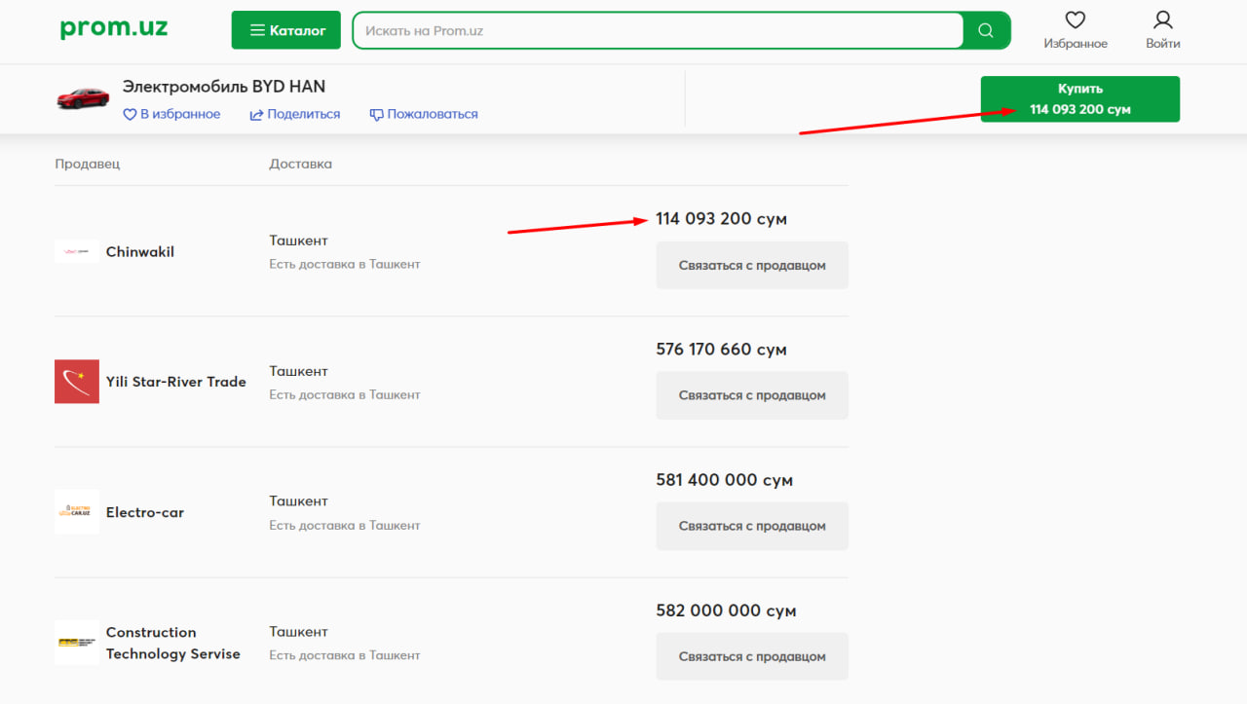1247x704 pixels.
Task: Add product via В избранное link
Action: (x=171, y=114)
